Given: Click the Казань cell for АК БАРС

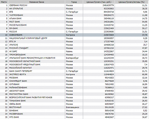Looking at the screenshot, I should click(x=69, y=51).
